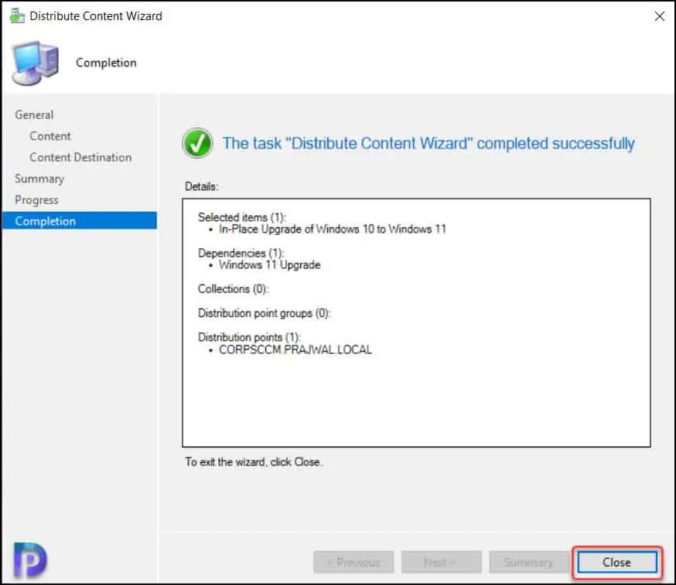Click 'To exit the wizard, click Close' text
The height and width of the screenshot is (585, 676).
coord(254,462)
